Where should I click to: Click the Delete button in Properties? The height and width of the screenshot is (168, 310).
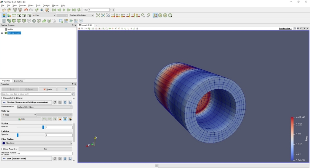tap(48, 89)
